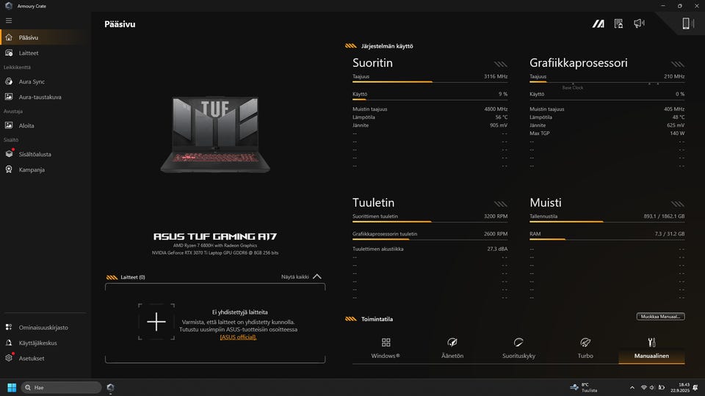
Task: Click the Suoritin panel stripes icon
Action: [x=500, y=65]
